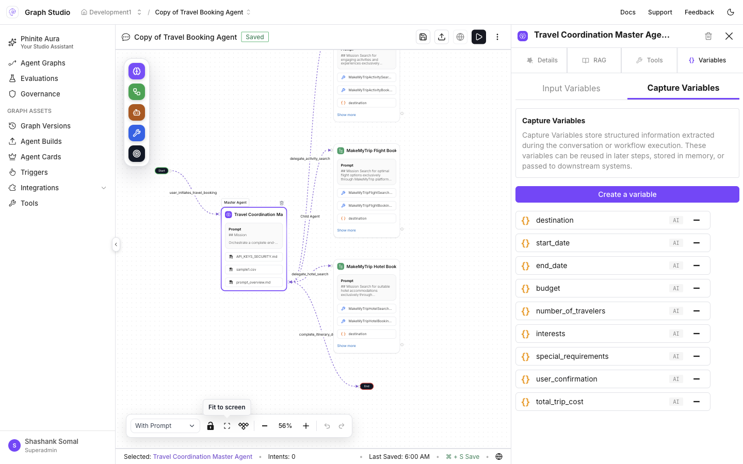Open the With Prompt dropdown
743x464 pixels.
click(x=165, y=426)
